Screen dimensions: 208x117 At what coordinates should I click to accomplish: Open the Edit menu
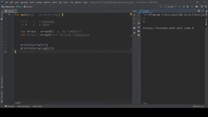[12, 2]
